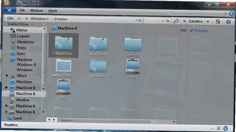
Task: Click the plus icon next to Eite
Action: pyautogui.click(x=19, y=18)
